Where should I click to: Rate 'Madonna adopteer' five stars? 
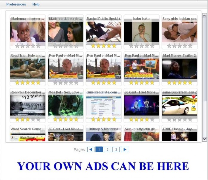coord(38,46)
